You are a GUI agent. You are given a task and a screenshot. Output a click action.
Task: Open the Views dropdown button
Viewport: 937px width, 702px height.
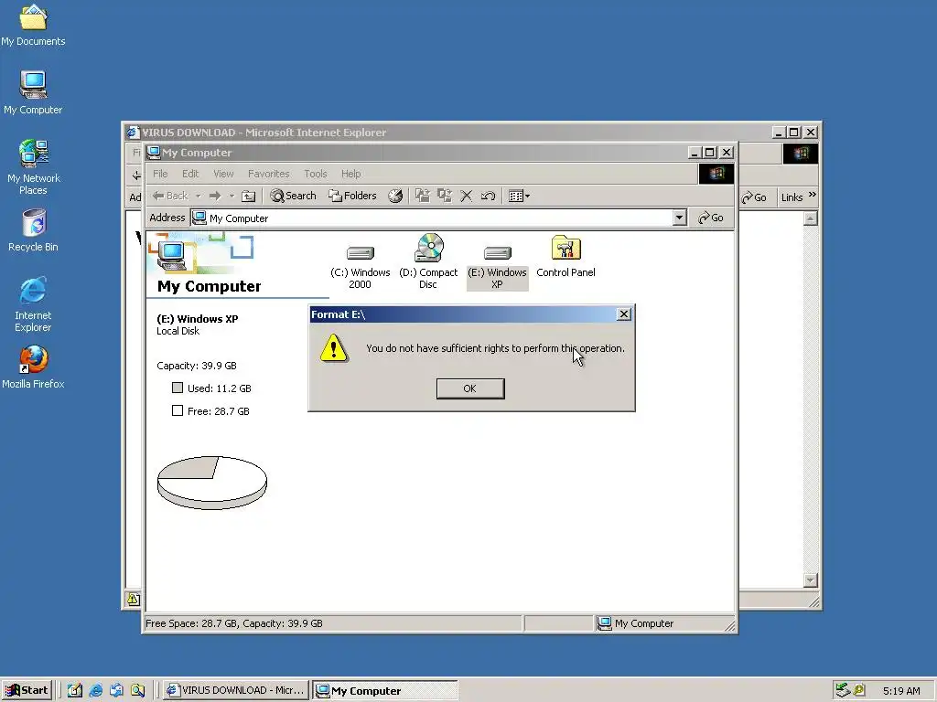[x=519, y=196]
